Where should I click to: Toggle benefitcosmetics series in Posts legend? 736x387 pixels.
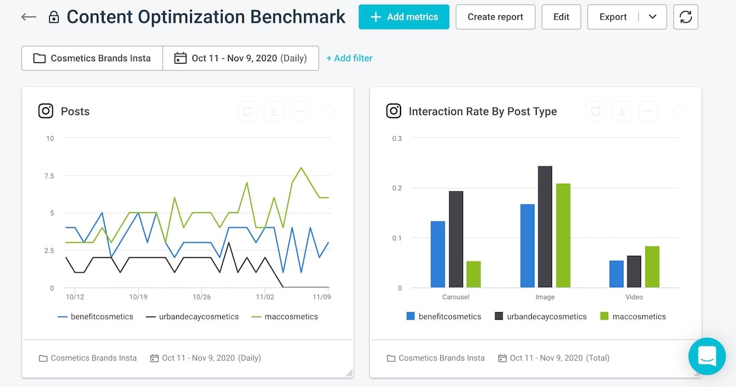tap(95, 317)
